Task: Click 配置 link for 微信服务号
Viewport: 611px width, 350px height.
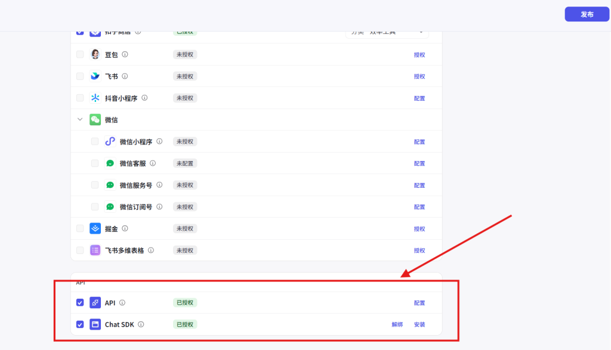Action: click(x=419, y=185)
